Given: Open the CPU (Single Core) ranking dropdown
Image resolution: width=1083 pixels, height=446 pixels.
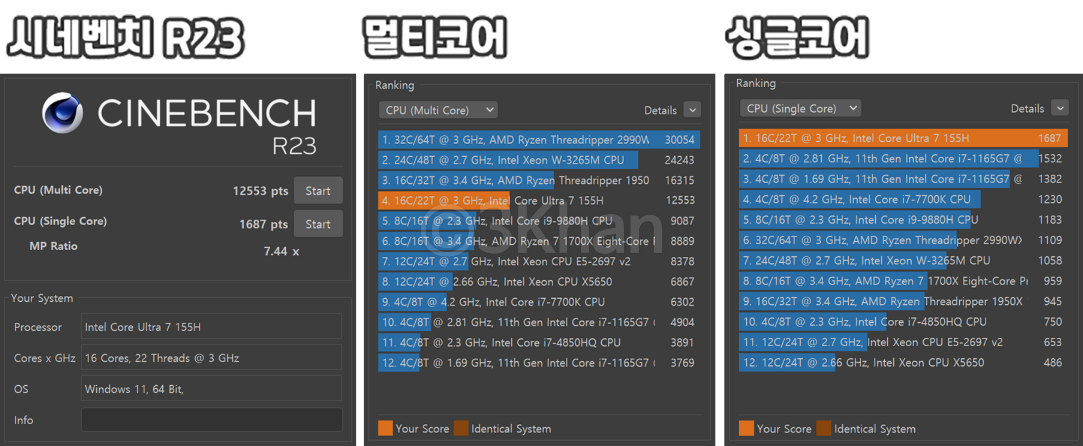Looking at the screenshot, I should pos(800,108).
